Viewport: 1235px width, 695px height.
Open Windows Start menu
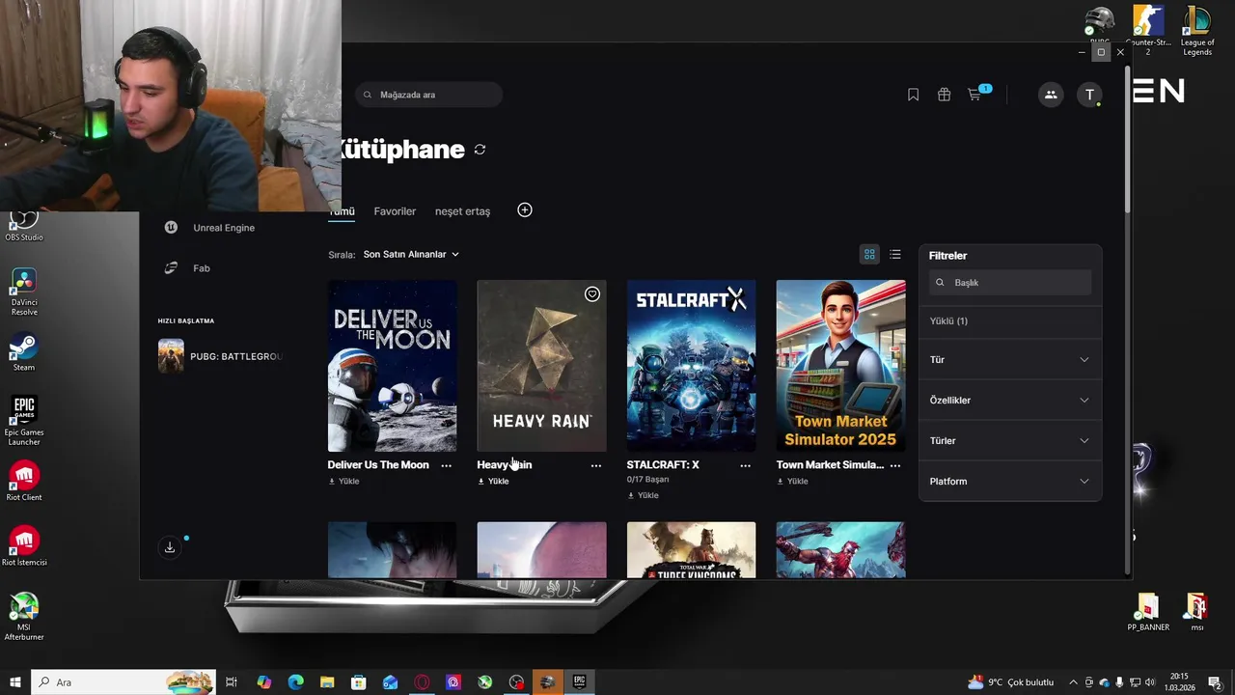pos(15,682)
